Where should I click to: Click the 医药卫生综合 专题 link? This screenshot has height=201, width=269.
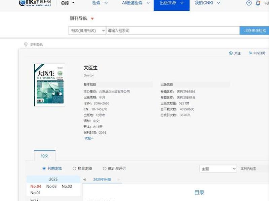point(186,97)
